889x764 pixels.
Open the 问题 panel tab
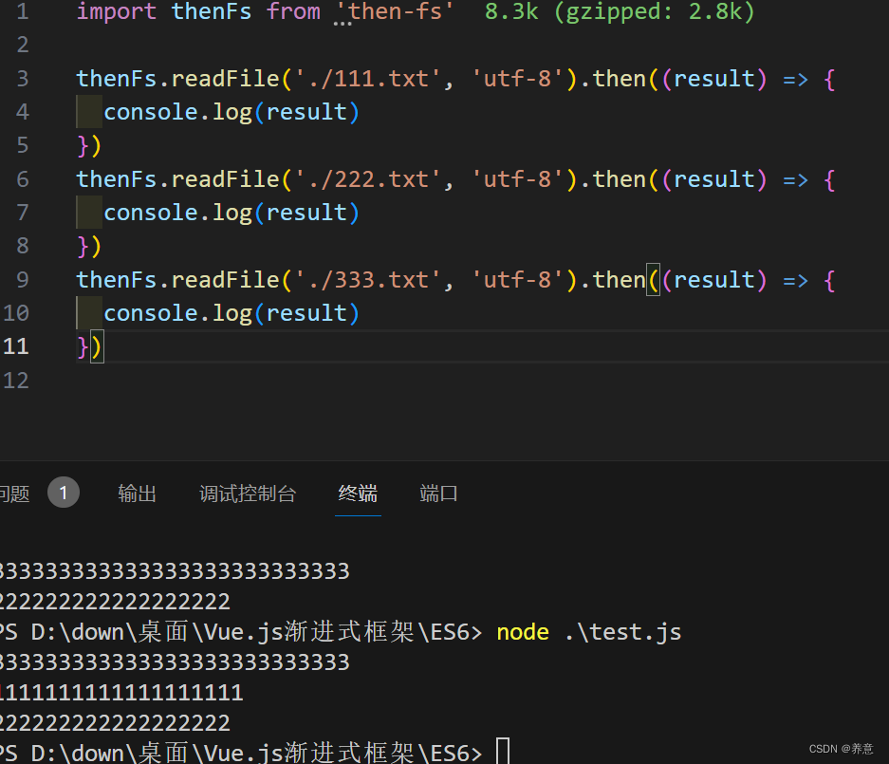tap(13, 493)
